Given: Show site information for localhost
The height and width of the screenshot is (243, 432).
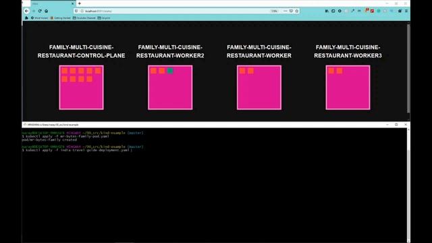Looking at the screenshot, I should pyautogui.click(x=82, y=11).
